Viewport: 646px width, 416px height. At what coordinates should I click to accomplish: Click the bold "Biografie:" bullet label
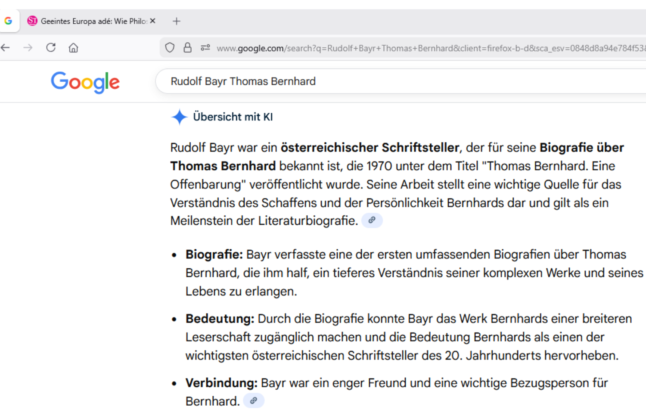coord(214,255)
